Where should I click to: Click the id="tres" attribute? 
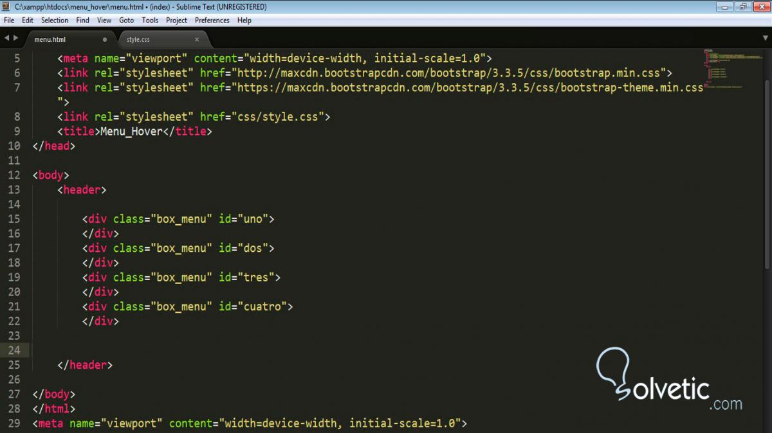click(x=247, y=278)
